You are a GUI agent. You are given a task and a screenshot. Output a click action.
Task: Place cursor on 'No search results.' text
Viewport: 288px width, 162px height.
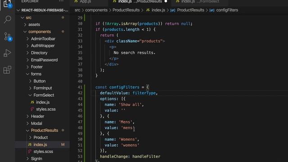(x=135, y=53)
